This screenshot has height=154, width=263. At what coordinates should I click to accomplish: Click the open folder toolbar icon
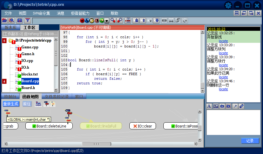(x=4, y=21)
